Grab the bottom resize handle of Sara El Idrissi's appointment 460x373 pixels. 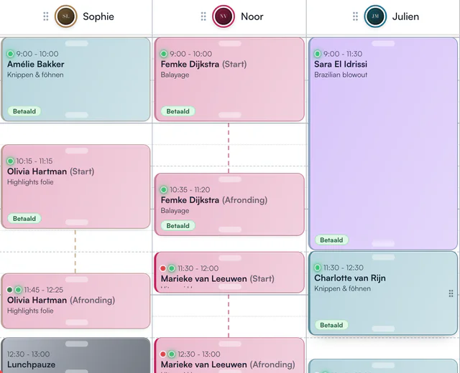[383, 244]
